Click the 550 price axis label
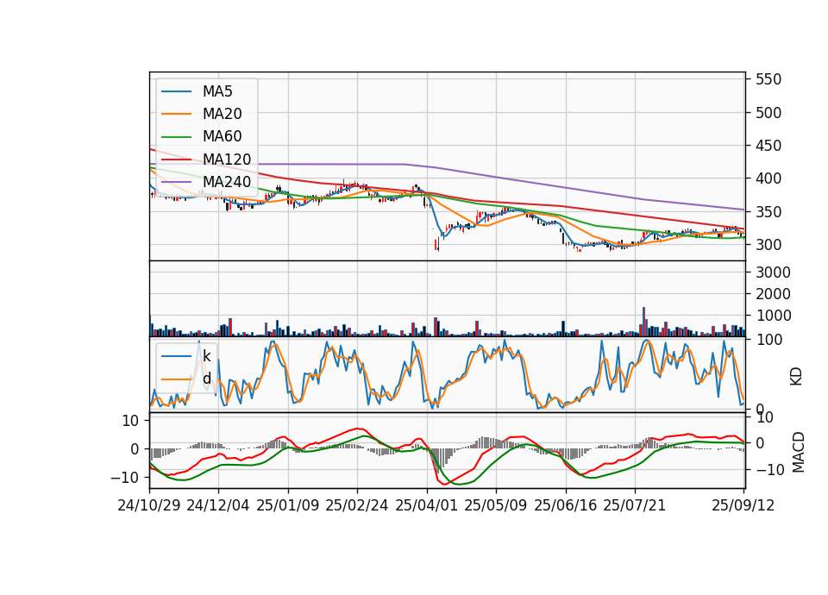 (768, 79)
